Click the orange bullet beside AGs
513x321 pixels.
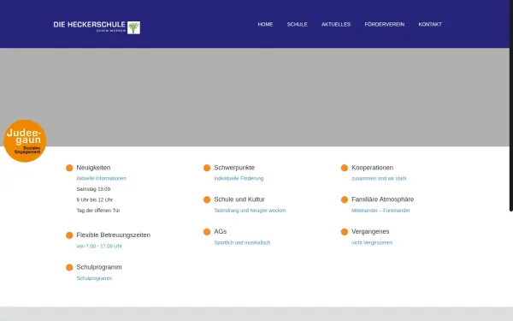[x=207, y=232]
